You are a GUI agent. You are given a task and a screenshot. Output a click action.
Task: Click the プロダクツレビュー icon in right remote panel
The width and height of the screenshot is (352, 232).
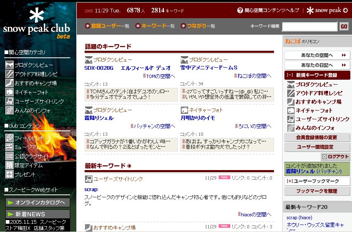pyautogui.click(x=291, y=85)
